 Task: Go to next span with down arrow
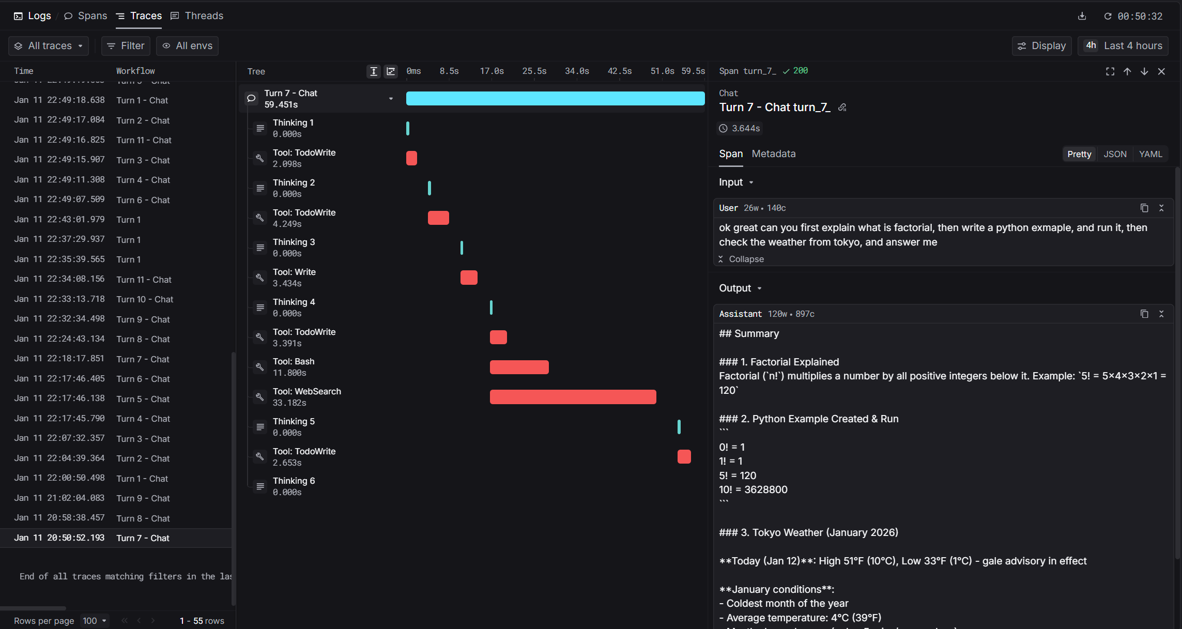pos(1144,71)
